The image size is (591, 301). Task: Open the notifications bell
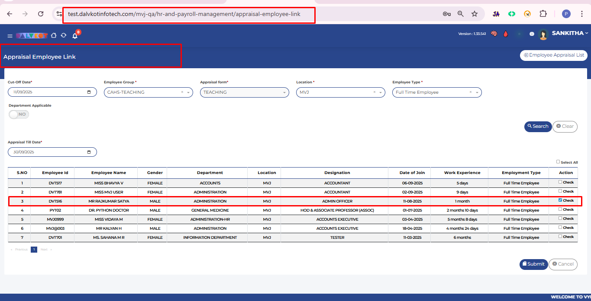click(75, 36)
